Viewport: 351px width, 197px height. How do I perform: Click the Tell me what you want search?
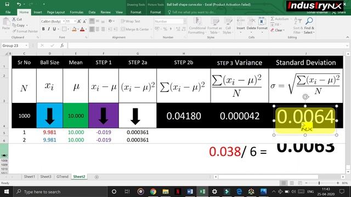click(192, 12)
